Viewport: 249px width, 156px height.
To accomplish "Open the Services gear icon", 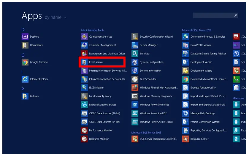I will 135,54.
